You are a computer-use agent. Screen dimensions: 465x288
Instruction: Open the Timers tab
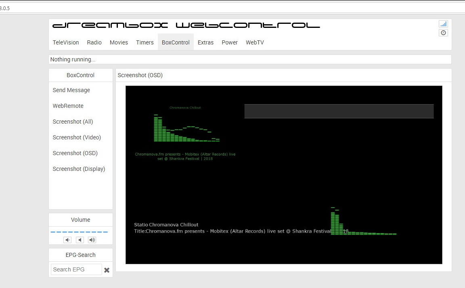coord(145,42)
